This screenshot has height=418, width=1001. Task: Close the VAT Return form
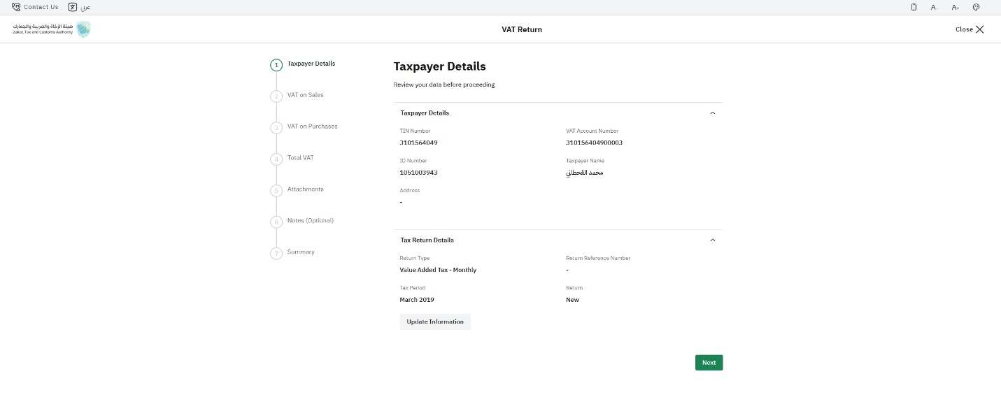[x=970, y=29]
